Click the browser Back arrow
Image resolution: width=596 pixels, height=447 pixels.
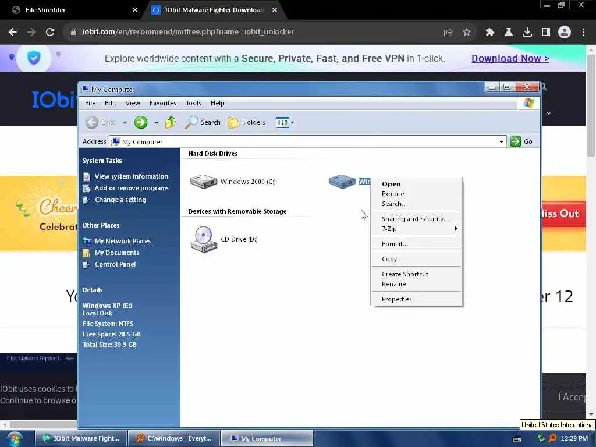13,32
